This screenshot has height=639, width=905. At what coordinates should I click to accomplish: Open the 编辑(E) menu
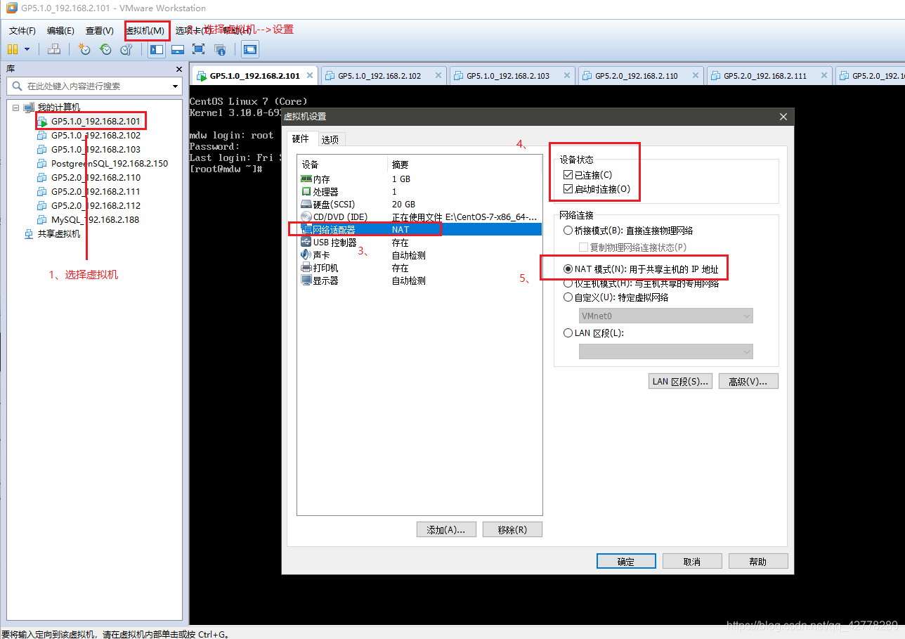pos(61,30)
